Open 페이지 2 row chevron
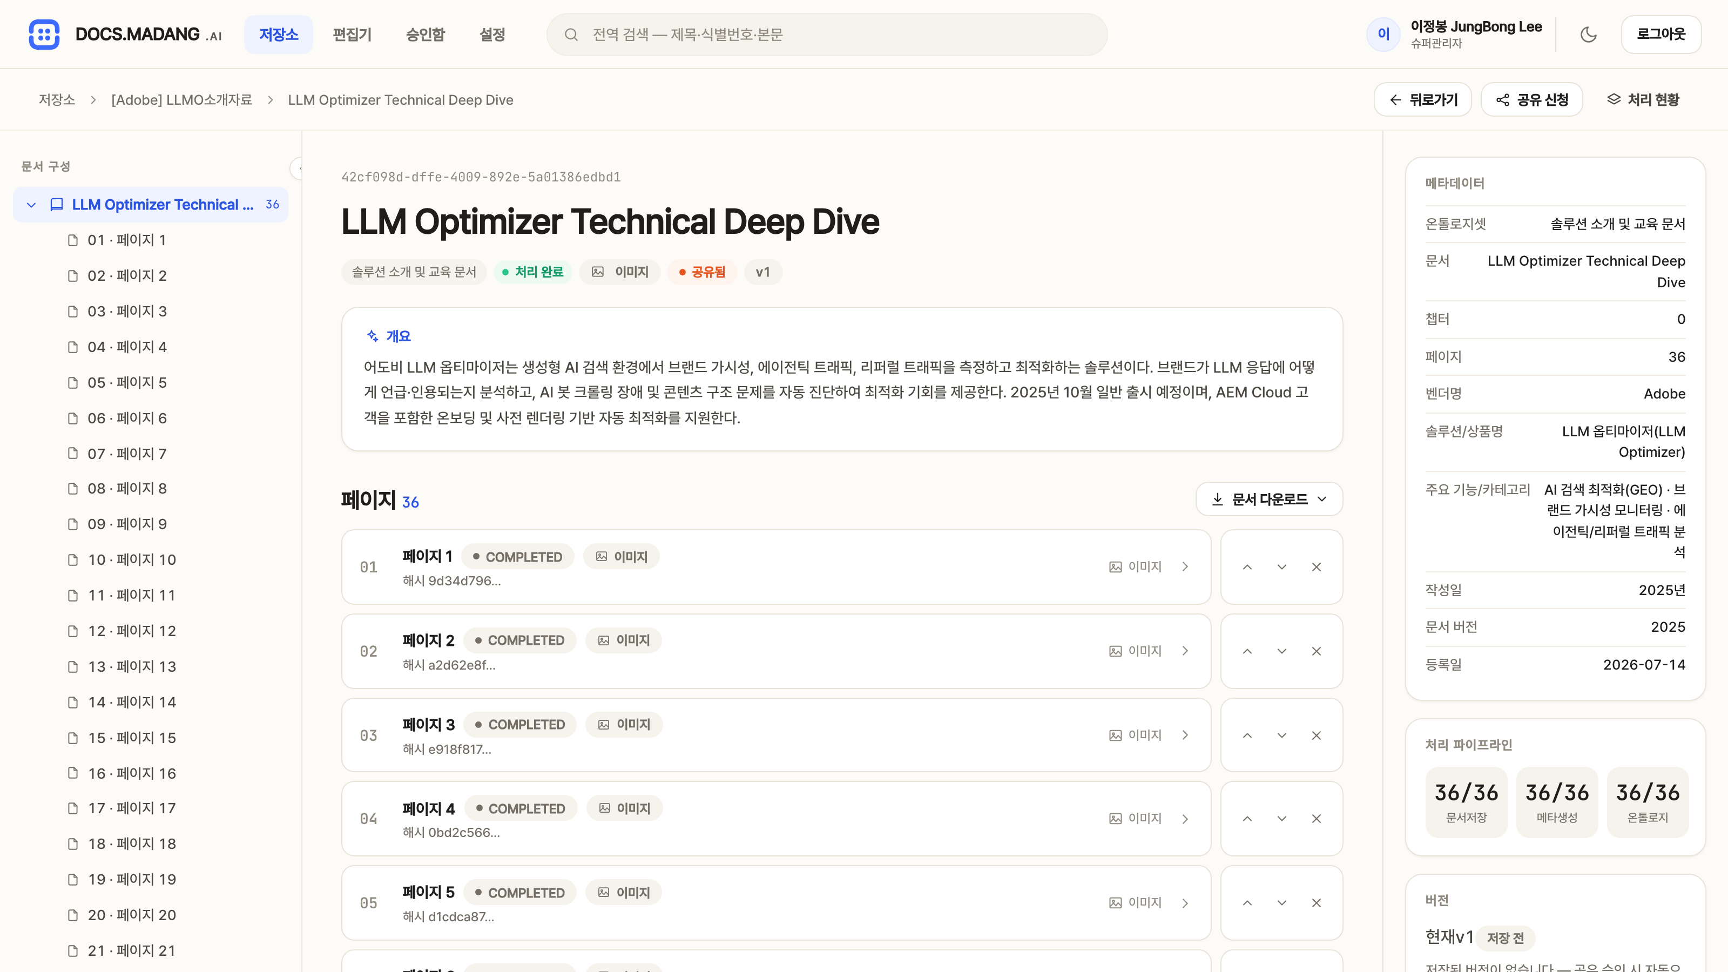The width and height of the screenshot is (1728, 972). [1185, 651]
